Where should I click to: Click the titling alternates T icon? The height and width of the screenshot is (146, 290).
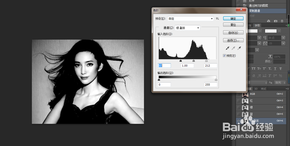point(270,75)
